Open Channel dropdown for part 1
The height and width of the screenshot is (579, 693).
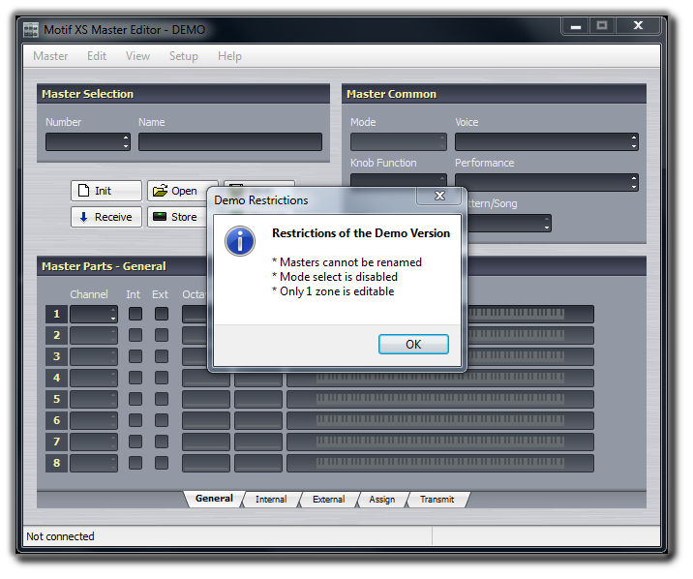94,314
